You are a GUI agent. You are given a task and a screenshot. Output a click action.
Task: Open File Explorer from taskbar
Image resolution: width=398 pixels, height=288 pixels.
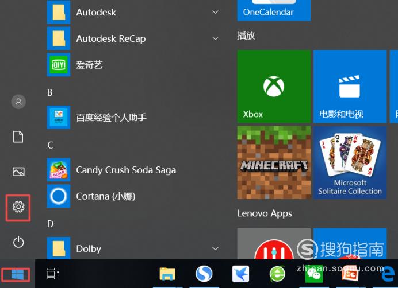167,274
